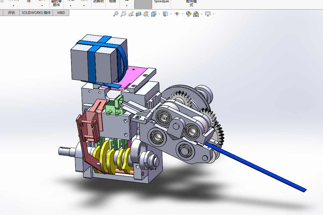
Task: Expand the View Orientation dropdown arrow
Action: coord(159,14)
